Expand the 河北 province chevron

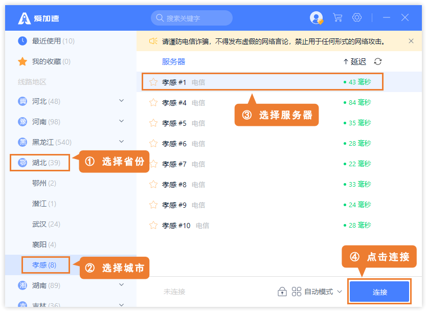[x=122, y=101]
